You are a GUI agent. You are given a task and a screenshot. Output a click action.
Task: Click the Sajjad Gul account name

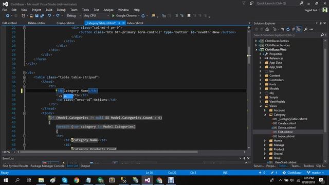(310, 10)
